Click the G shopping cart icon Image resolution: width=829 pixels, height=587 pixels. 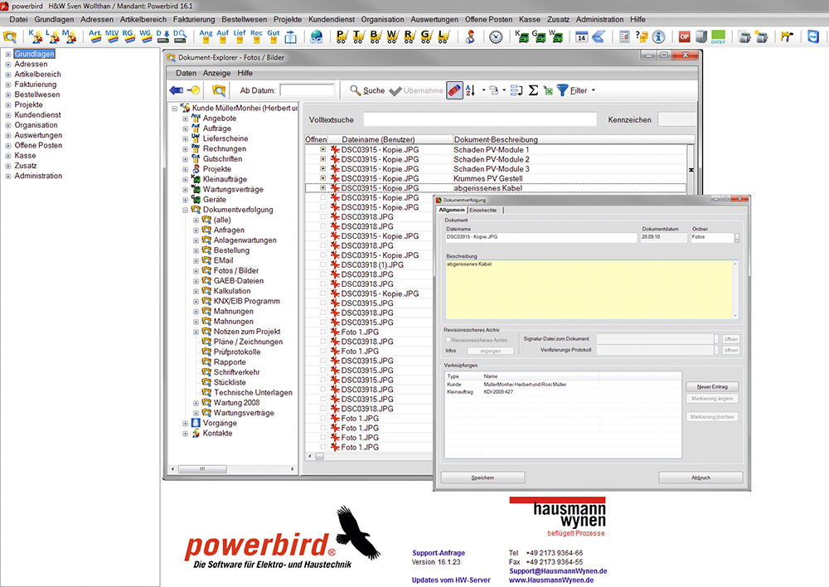pyautogui.click(x=426, y=36)
